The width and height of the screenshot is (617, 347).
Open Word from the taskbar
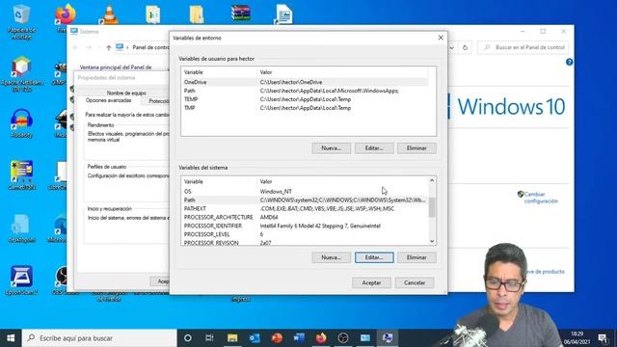coord(299,338)
